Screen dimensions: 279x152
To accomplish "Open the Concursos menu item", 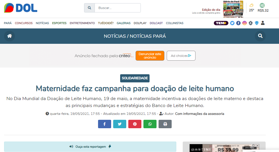I will 24,23.
